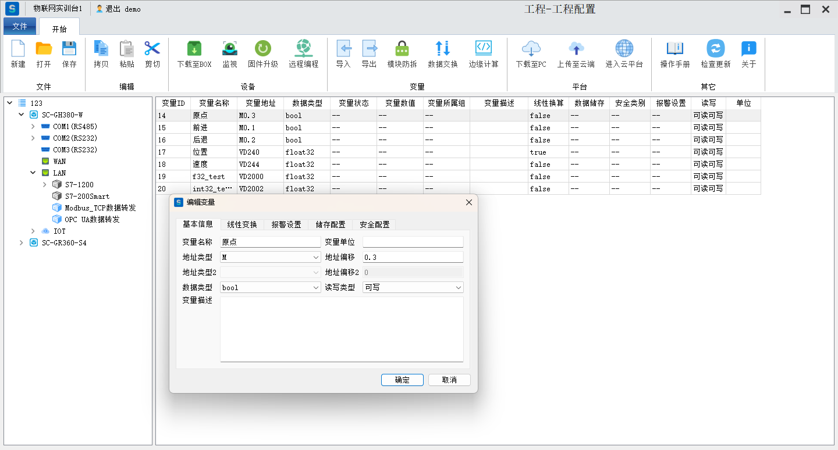Switch to the 线性变换 tab
838x450 pixels.
[242, 224]
